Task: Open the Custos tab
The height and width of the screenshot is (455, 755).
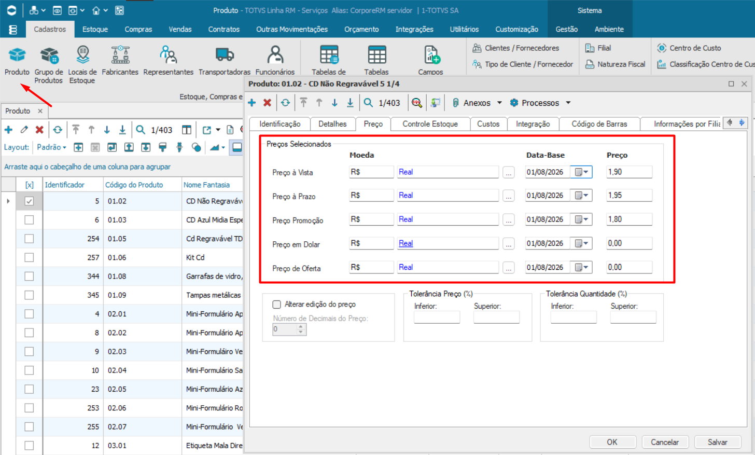Action: click(488, 124)
